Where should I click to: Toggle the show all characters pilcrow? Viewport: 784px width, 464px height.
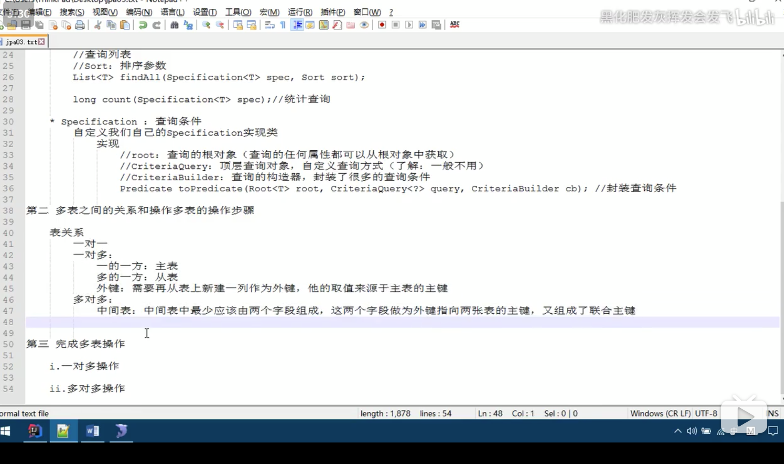tap(283, 25)
